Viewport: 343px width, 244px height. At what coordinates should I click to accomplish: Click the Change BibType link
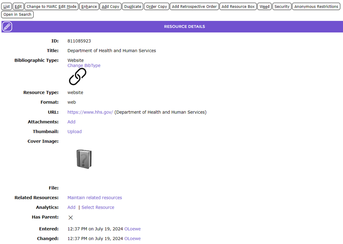(x=84, y=66)
